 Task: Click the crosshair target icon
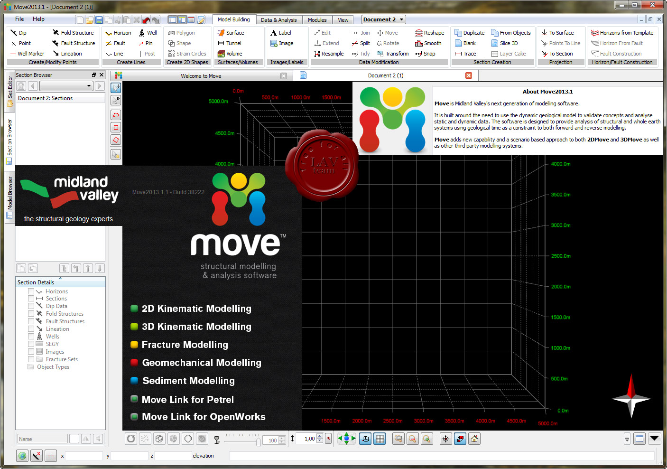click(x=445, y=439)
